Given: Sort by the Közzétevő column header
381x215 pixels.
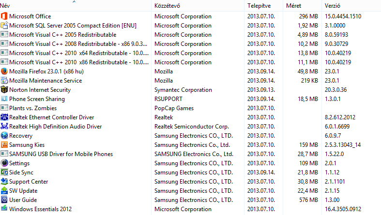Looking at the screenshot, I should pyautogui.click(x=198, y=6).
